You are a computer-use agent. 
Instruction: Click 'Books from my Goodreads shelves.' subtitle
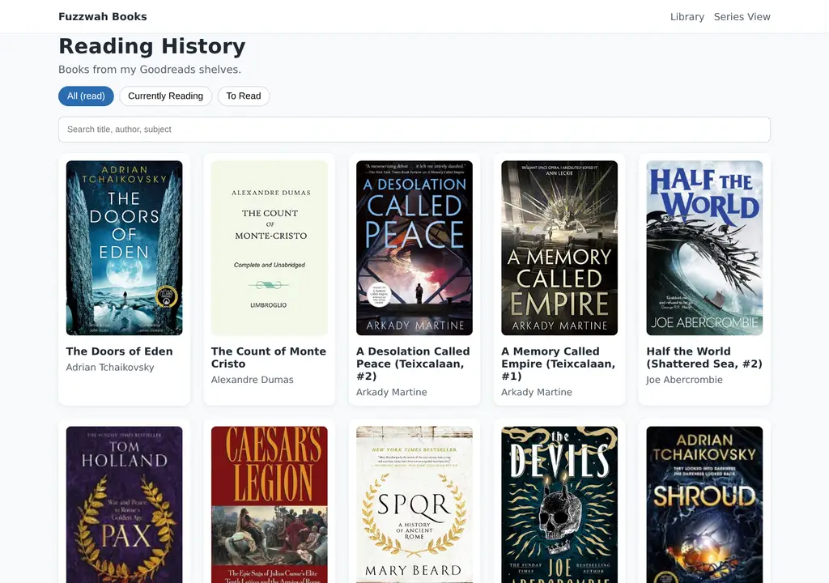150,70
